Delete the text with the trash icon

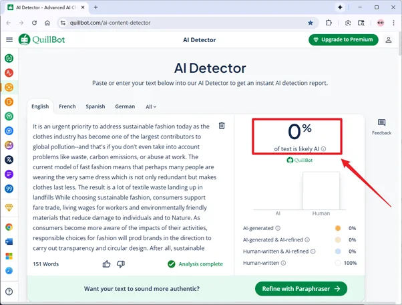tap(222, 126)
